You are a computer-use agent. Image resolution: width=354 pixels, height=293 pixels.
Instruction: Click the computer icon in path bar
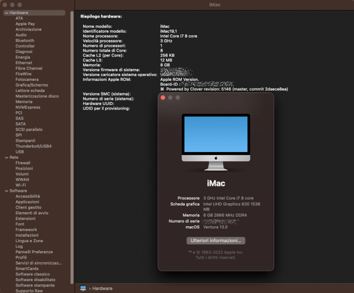click(83, 288)
